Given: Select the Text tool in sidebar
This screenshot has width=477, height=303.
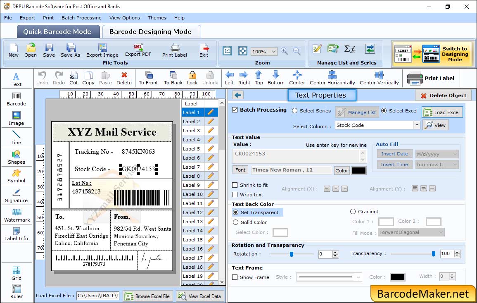Looking at the screenshot, I should pos(17,80).
